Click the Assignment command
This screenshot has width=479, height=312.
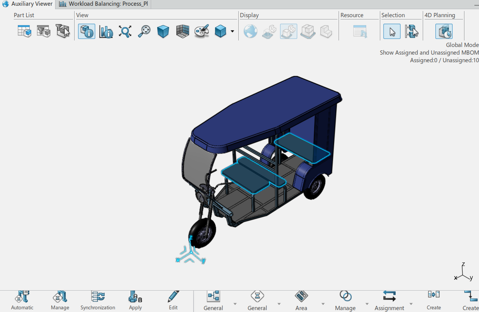tap(389, 301)
